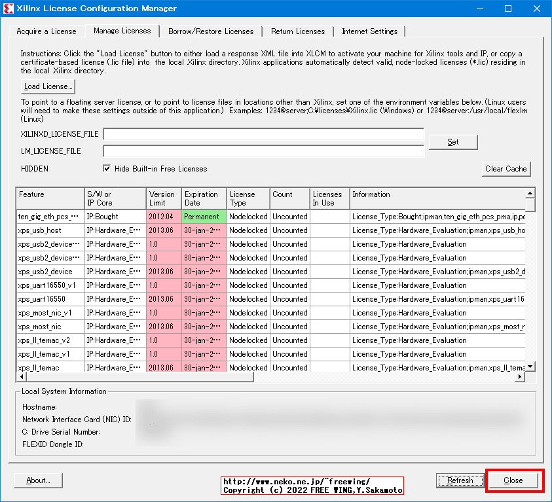This screenshot has height=502, width=552.
Task: Click the vertical scrollbar thumb
Action: tap(530, 205)
